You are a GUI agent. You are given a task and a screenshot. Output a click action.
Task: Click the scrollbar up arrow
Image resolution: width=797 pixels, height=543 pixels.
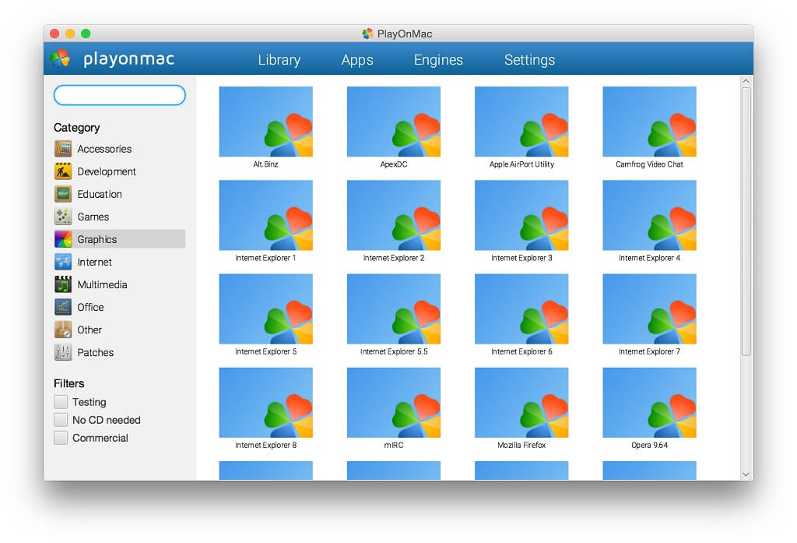tap(746, 81)
